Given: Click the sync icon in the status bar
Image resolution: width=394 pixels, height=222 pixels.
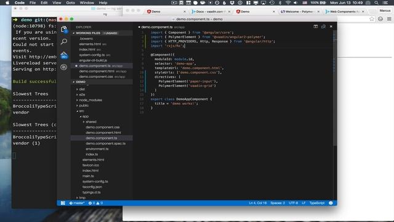Looking at the screenshot, I should tap(63, 203).
